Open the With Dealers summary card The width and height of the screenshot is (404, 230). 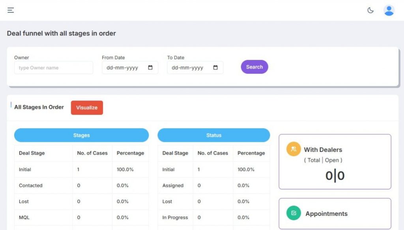[x=335, y=162]
